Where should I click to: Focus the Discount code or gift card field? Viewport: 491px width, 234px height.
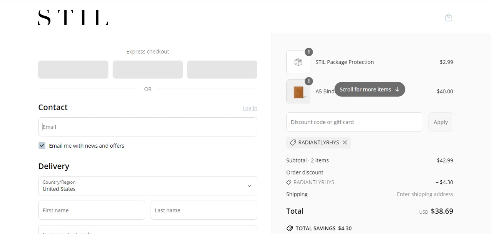coord(355,122)
